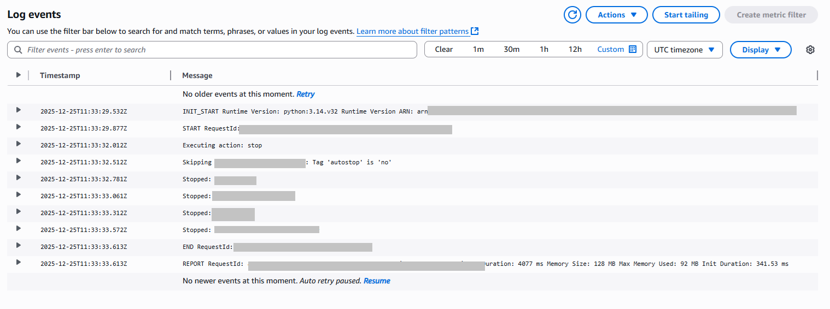The width and height of the screenshot is (830, 309).
Task: Select the 30m time range
Action: coord(511,49)
